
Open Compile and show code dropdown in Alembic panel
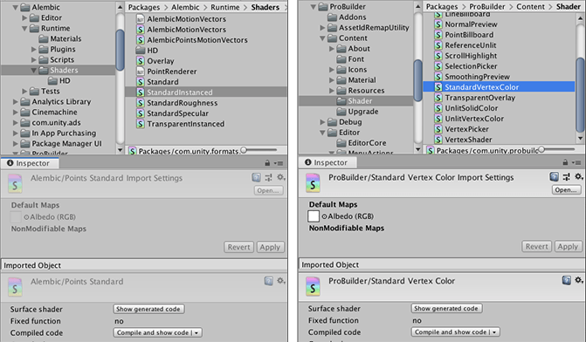point(158,332)
